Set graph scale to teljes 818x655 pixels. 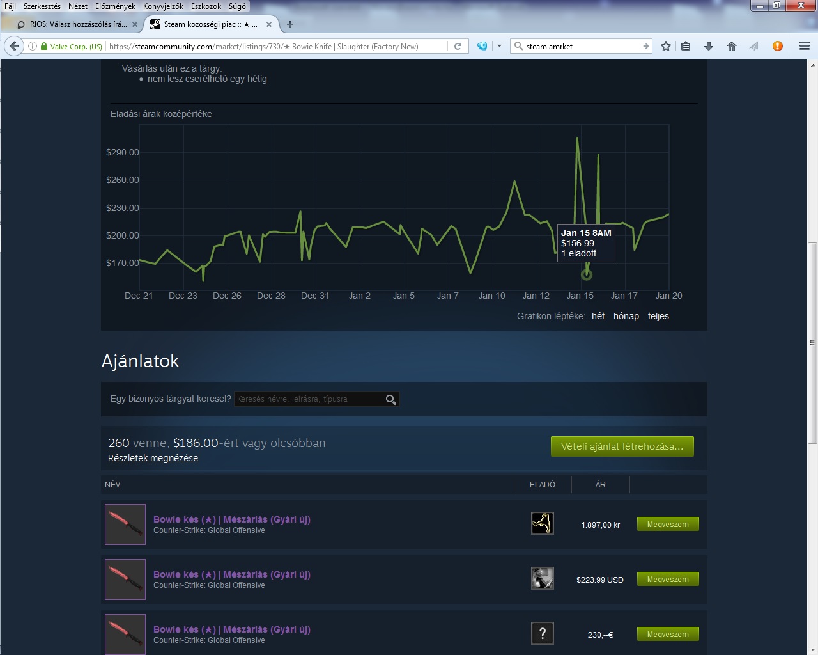point(658,316)
